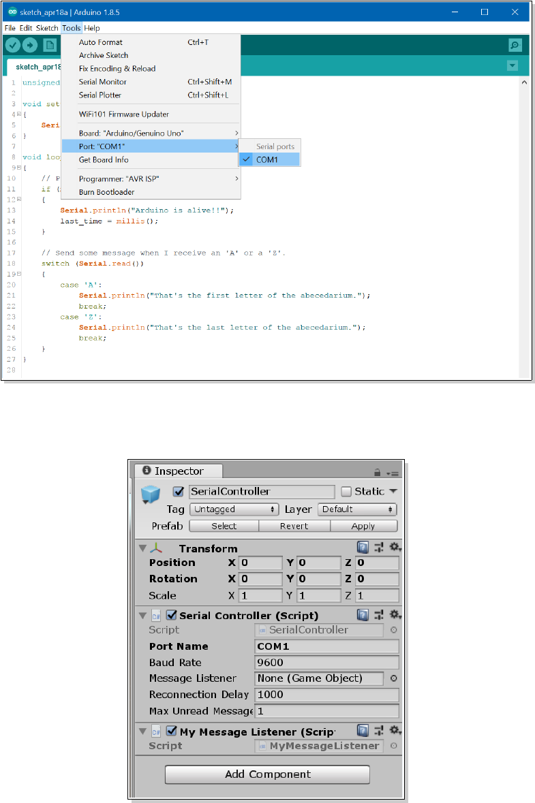The width and height of the screenshot is (535, 803).
Task: Open the Serial Monitor magnifier icon
Action: point(515,45)
